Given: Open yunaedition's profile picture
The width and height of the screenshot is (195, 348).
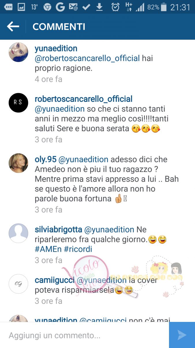Looking at the screenshot, I should [x=18, y=52].
